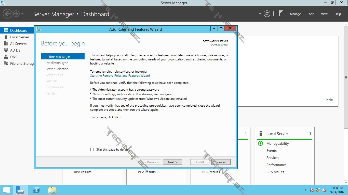
Task: Click the Next button in the wizard
Action: pos(172,162)
